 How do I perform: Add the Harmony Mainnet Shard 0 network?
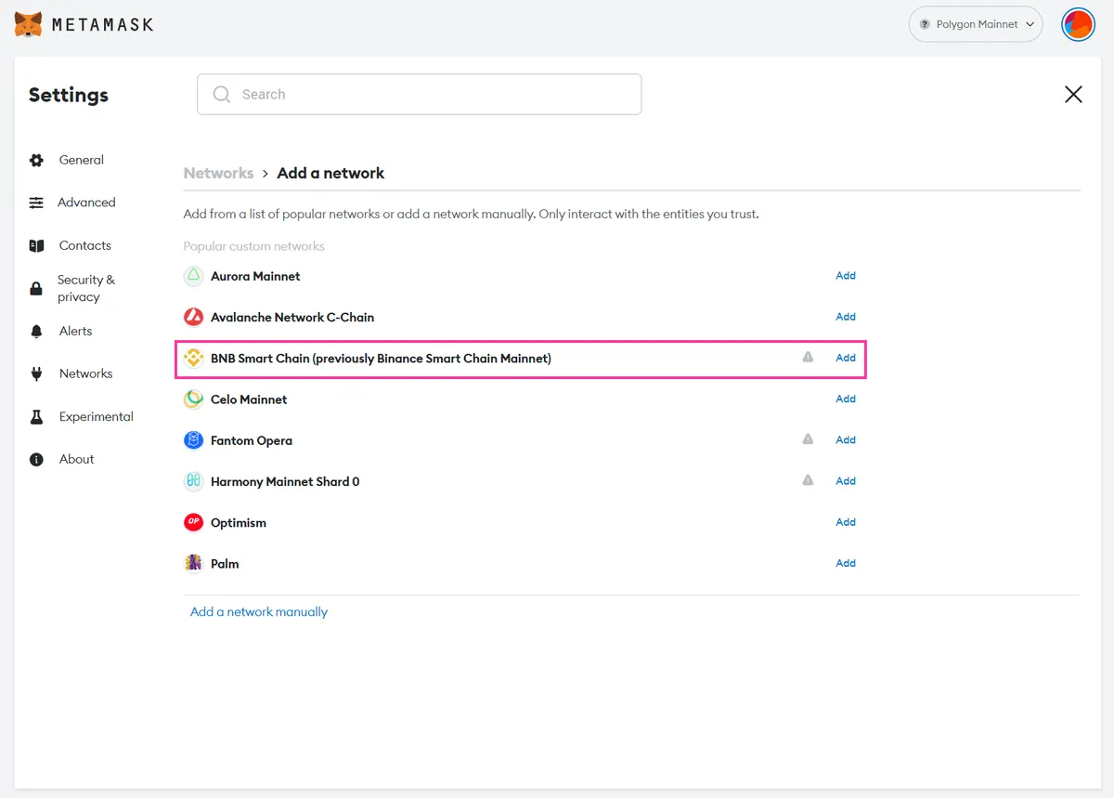point(846,480)
